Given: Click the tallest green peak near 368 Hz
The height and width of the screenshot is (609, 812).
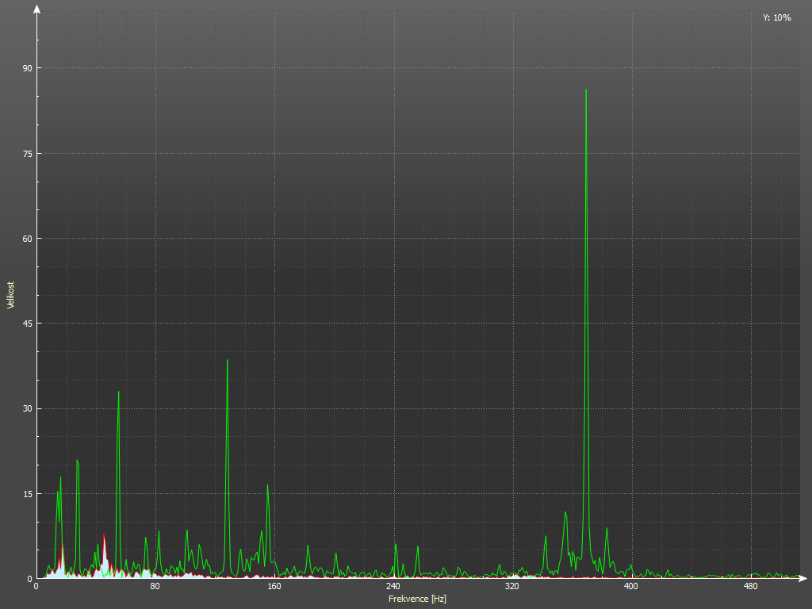Looking at the screenshot, I should [x=586, y=90].
